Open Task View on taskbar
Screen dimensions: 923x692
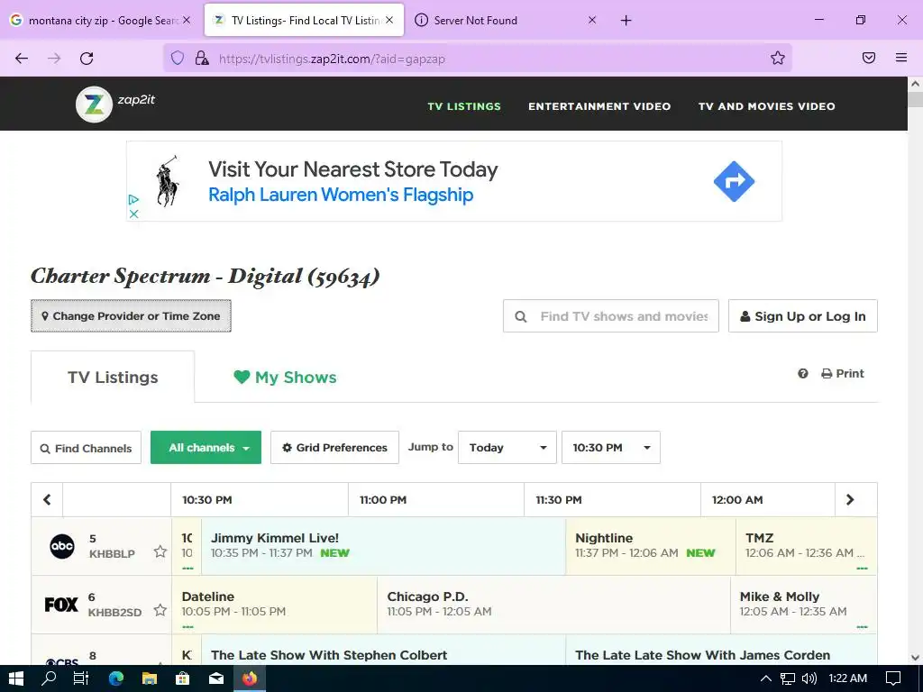tap(80, 678)
